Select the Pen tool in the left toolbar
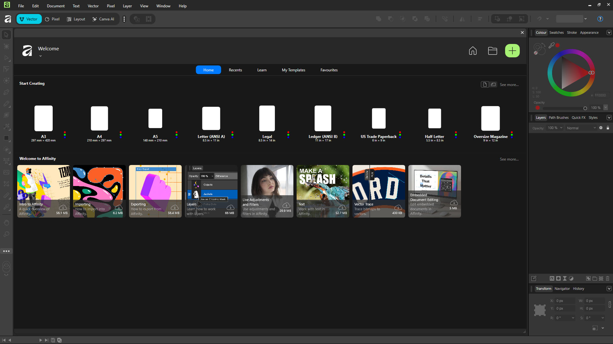Image resolution: width=613 pixels, height=344 pixels. 6,92
